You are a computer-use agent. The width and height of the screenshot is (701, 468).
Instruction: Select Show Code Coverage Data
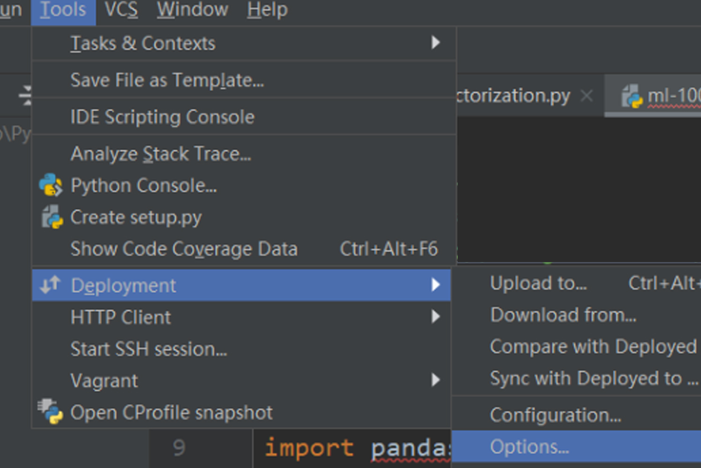pos(244,249)
